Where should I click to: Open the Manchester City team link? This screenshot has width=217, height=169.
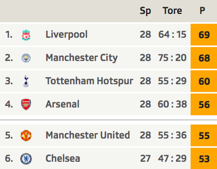[82, 58]
